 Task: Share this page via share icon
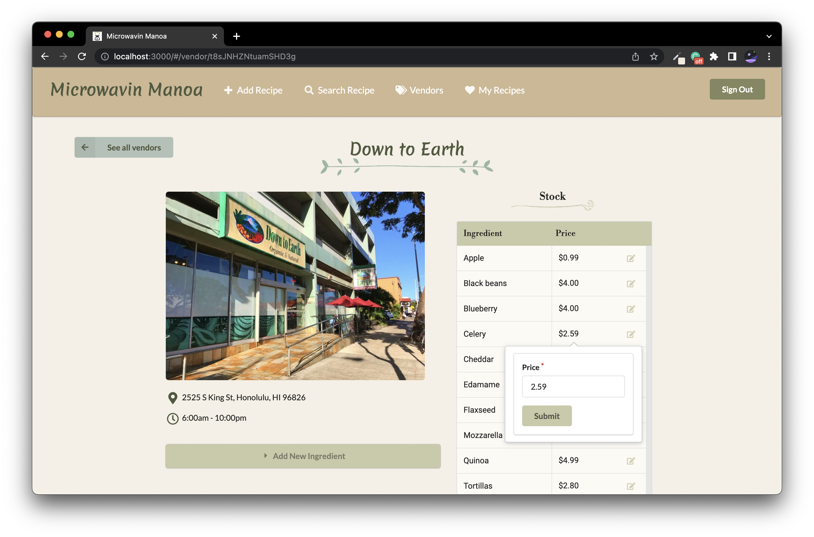[636, 56]
